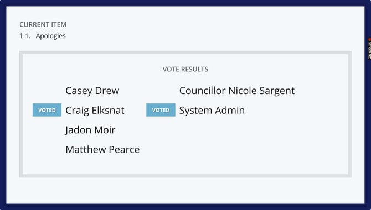This screenshot has width=371, height=210.
Task: Click the empty vote status slot beside Matthew Pearce
Action: coord(47,149)
